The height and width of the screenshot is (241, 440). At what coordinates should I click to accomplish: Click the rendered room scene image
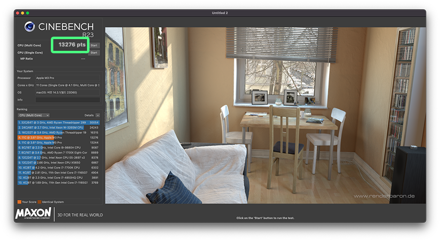265,115
